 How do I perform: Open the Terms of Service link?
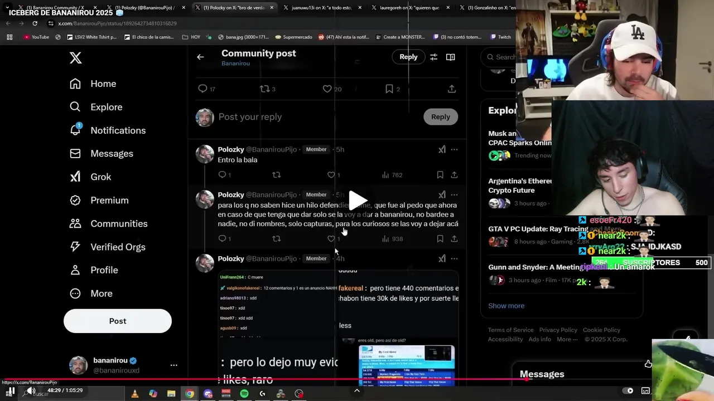pos(510,330)
